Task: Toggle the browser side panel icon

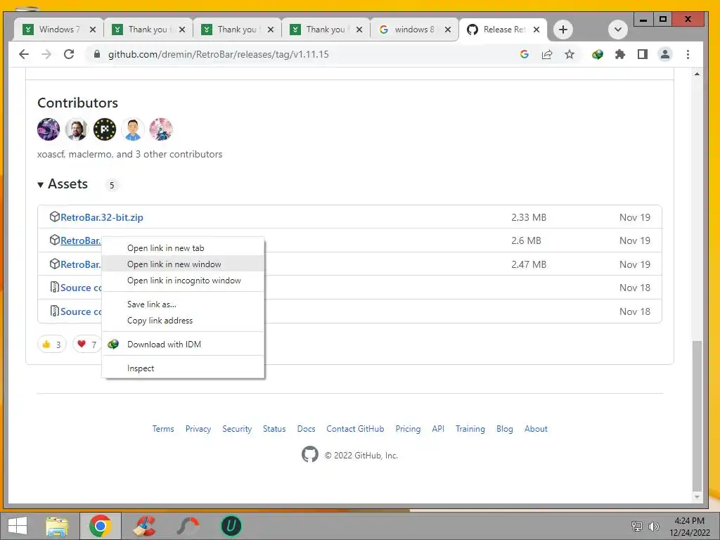Action: (643, 55)
